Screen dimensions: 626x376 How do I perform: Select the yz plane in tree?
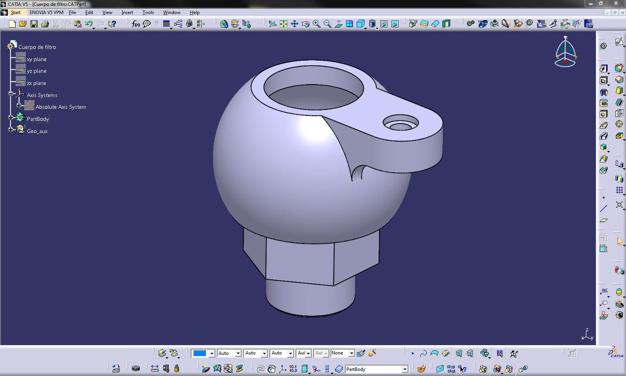37,71
